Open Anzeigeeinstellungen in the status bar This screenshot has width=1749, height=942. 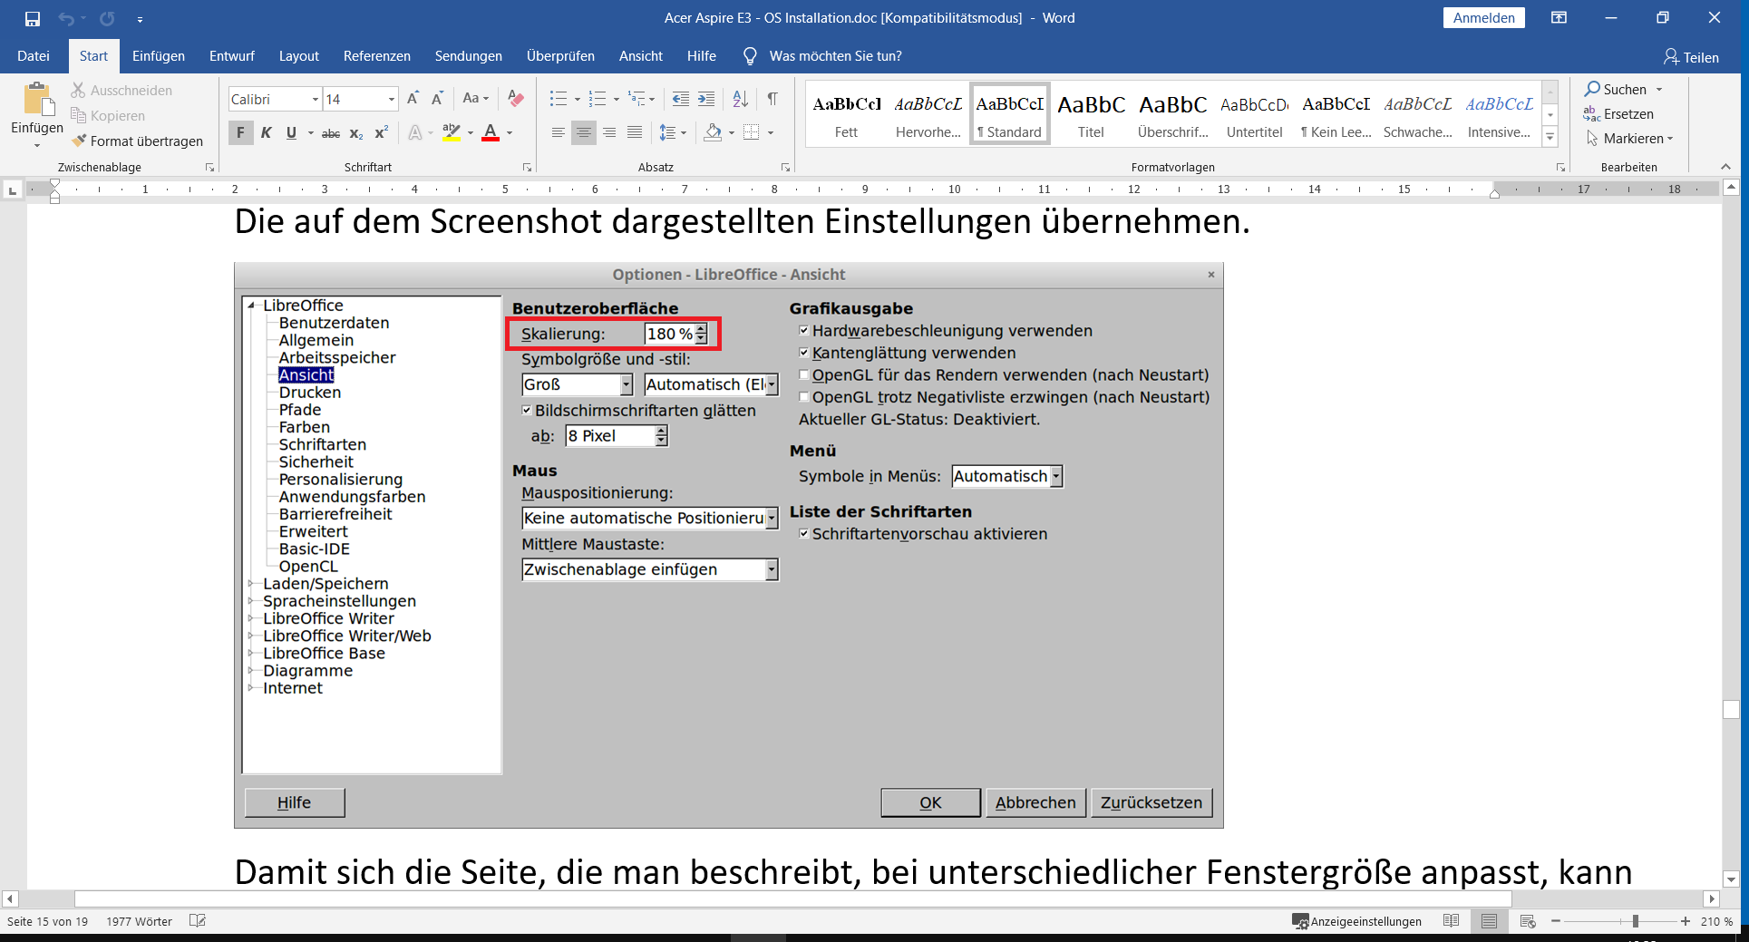click(x=1357, y=921)
